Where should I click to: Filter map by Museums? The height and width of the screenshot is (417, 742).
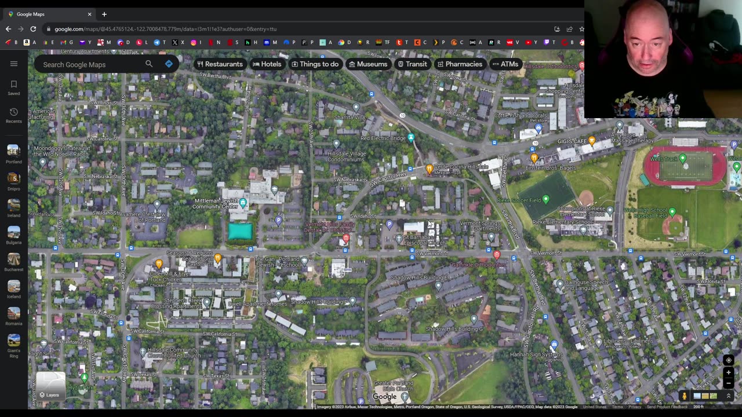pyautogui.click(x=368, y=64)
